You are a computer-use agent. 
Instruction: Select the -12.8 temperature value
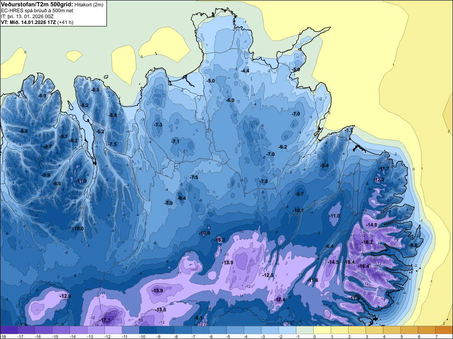[x=65, y=296]
